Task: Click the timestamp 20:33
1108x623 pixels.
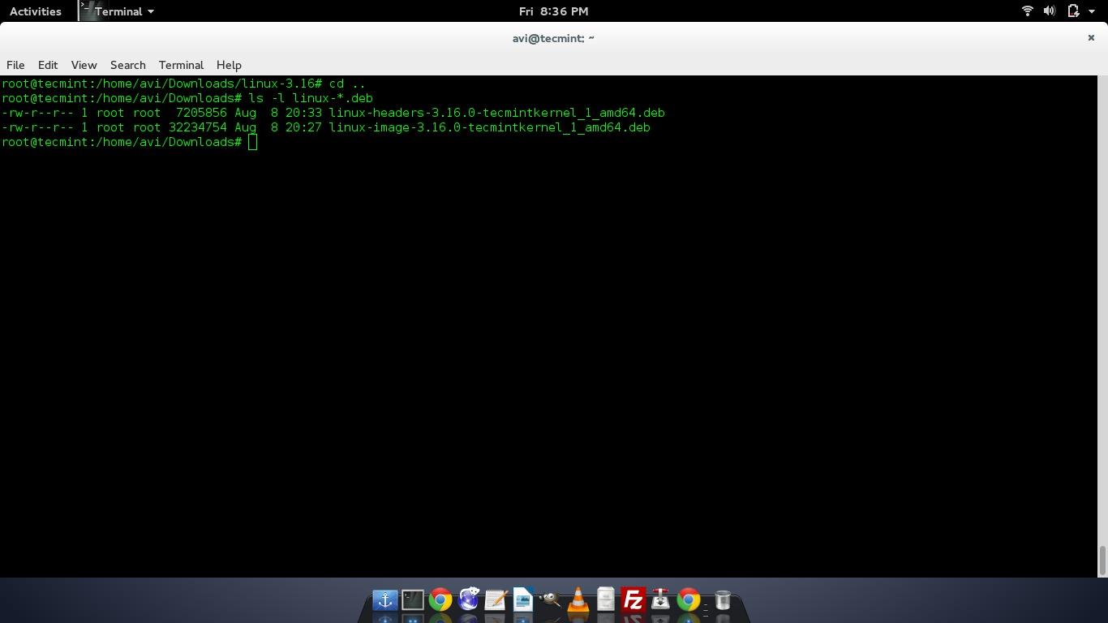Action: pyautogui.click(x=303, y=113)
